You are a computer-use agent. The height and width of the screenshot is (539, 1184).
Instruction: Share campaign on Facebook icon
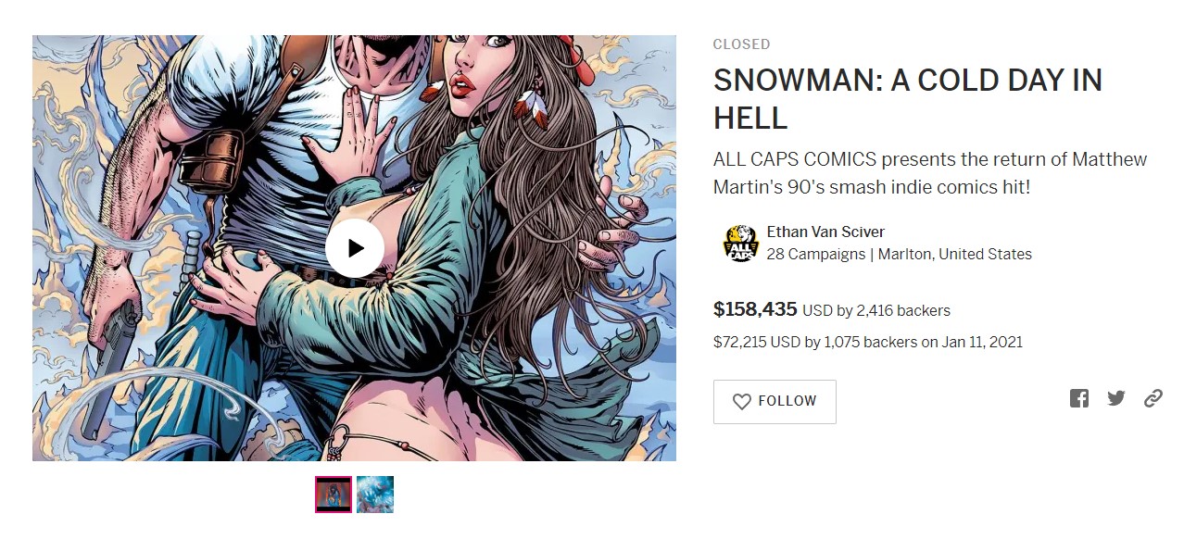[x=1079, y=398]
